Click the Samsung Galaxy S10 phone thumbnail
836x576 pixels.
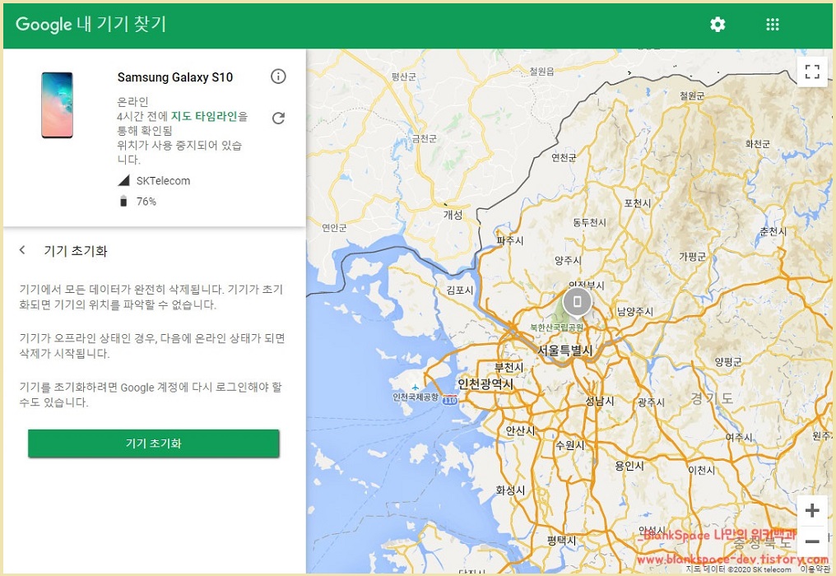click(57, 105)
